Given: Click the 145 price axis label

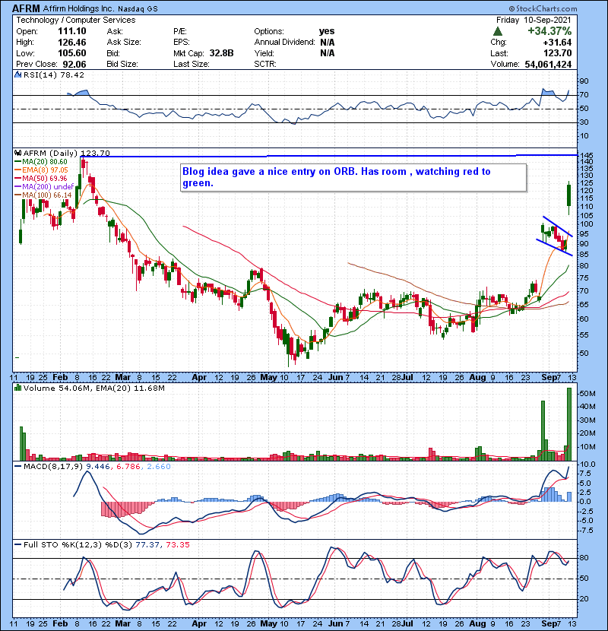Looking at the screenshot, I should pyautogui.click(x=586, y=155).
